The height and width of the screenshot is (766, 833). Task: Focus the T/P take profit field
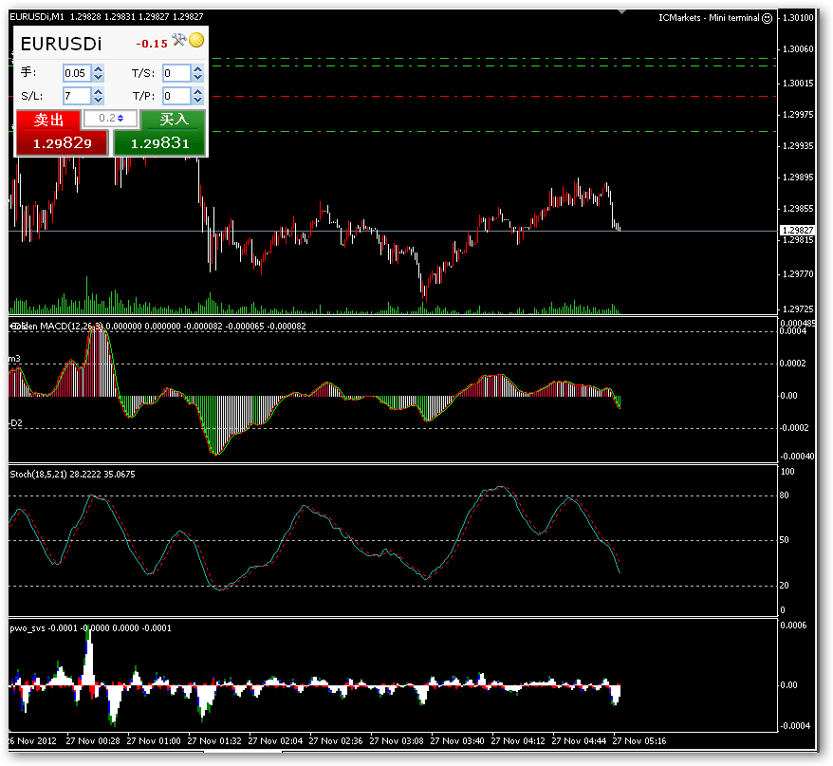tap(176, 96)
